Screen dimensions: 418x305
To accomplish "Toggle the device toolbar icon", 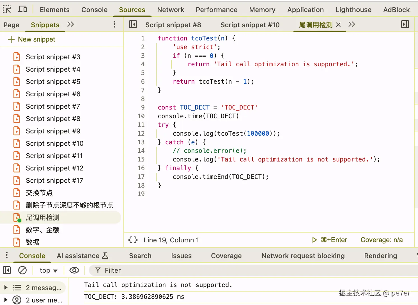I will (22, 10).
